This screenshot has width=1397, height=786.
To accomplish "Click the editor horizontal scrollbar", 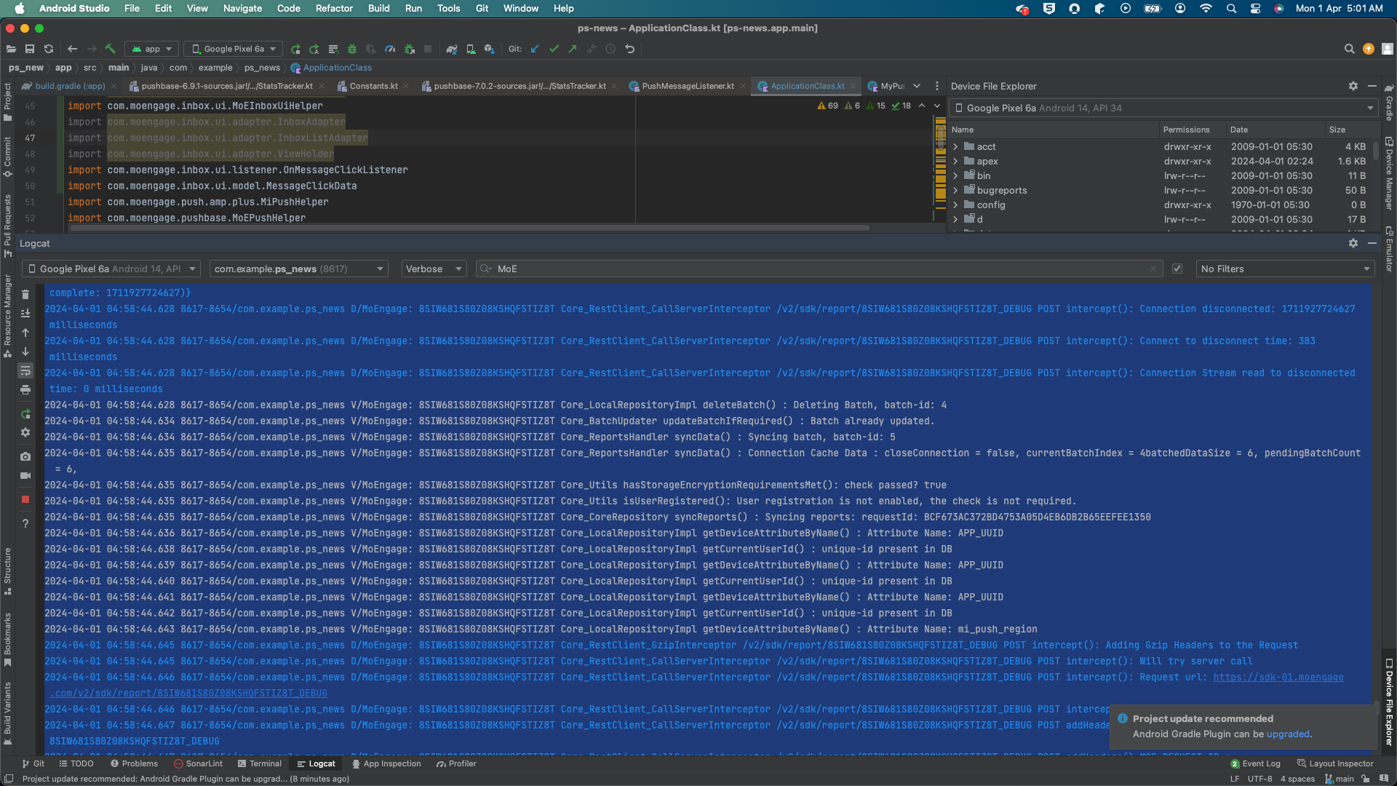I will tap(469, 228).
